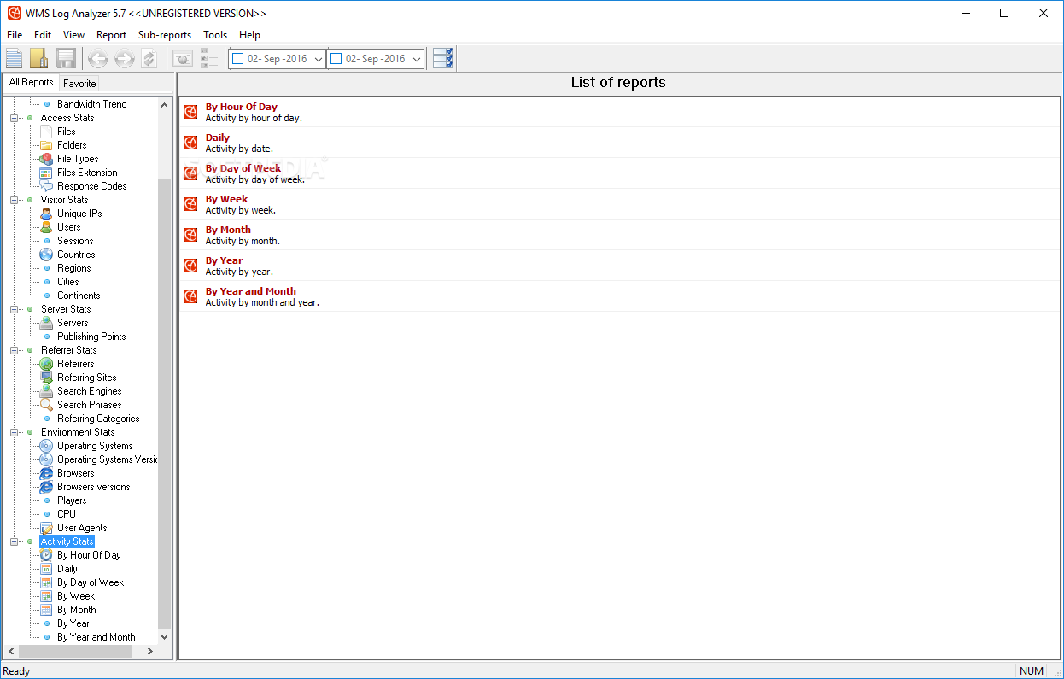Select Bandwidth Trend in the tree
The width and height of the screenshot is (1064, 679).
point(92,104)
